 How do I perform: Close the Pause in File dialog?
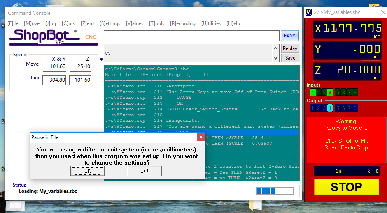201,137
